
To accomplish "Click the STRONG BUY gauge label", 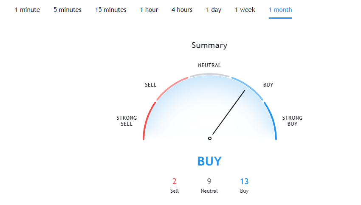I will click(x=292, y=121).
